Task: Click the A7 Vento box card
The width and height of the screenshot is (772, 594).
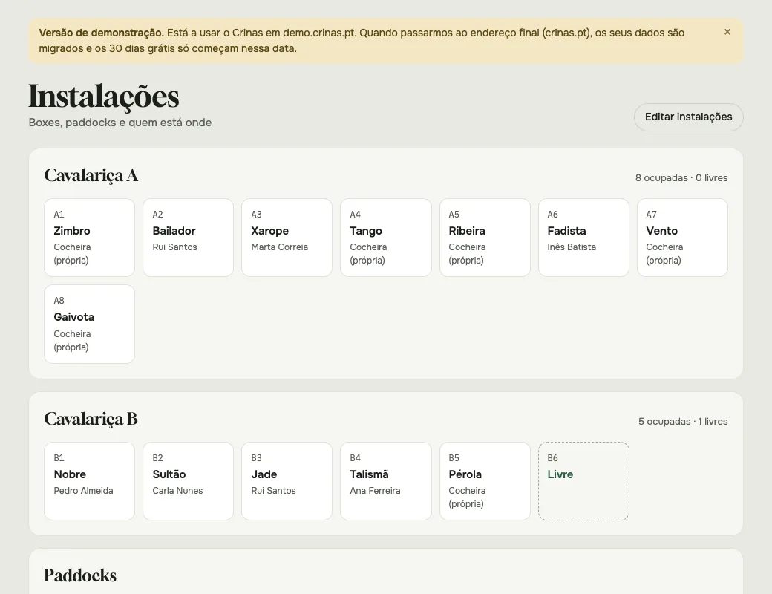Action: click(682, 238)
